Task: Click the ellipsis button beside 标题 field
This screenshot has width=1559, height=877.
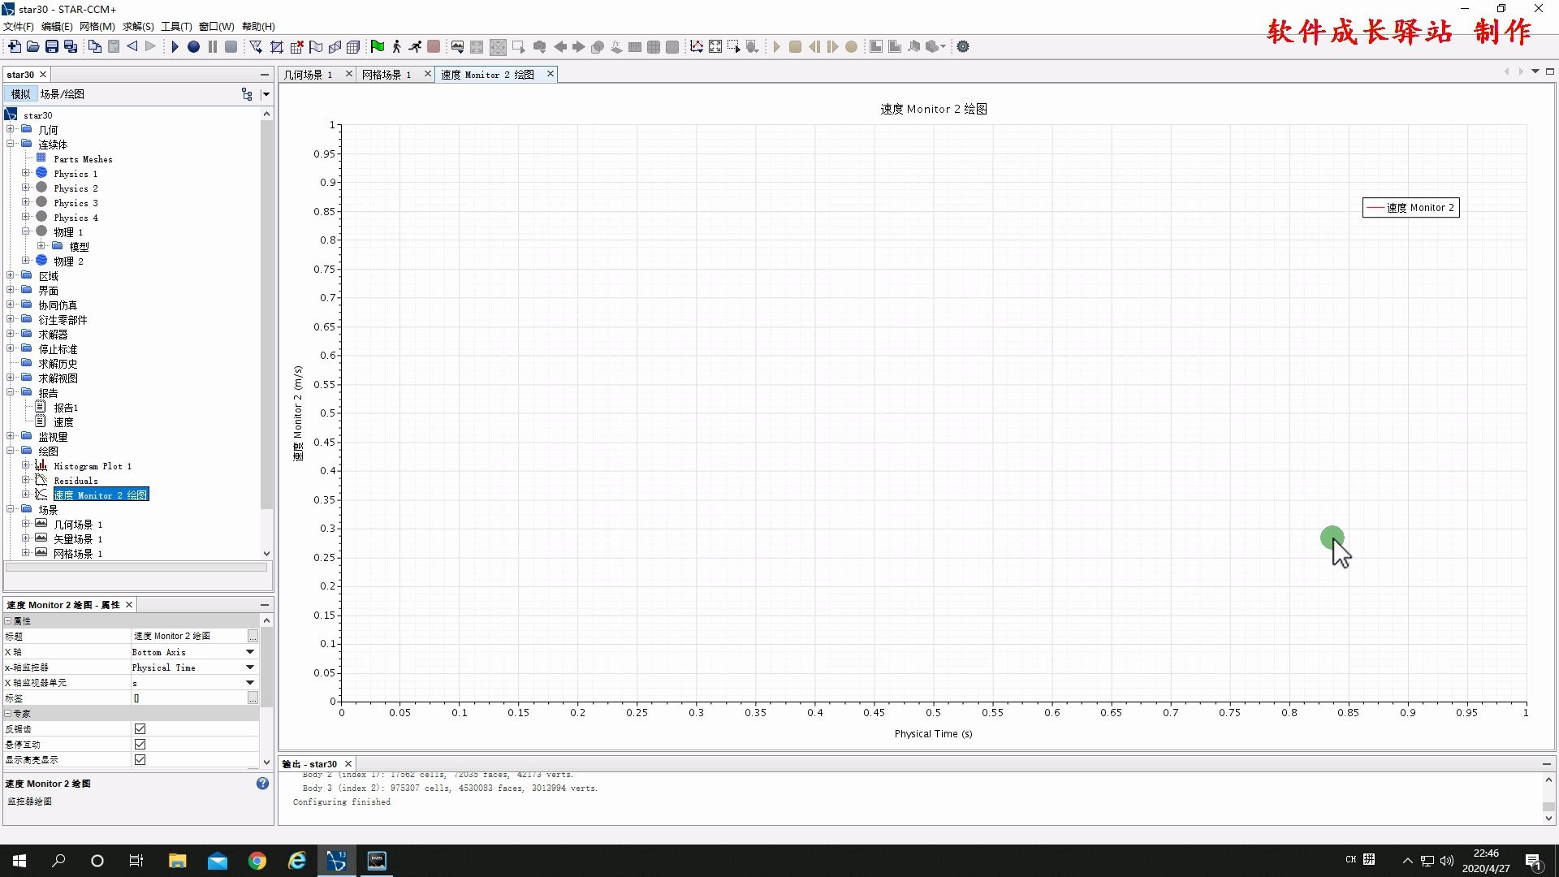Action: [x=253, y=637]
